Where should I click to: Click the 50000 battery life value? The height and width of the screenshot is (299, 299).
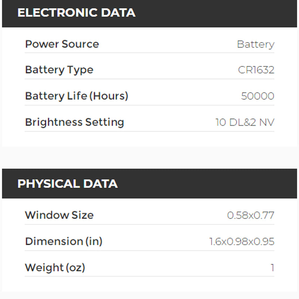[x=258, y=96]
